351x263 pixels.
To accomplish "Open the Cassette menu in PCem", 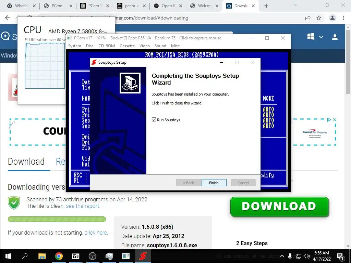I will (127, 46).
